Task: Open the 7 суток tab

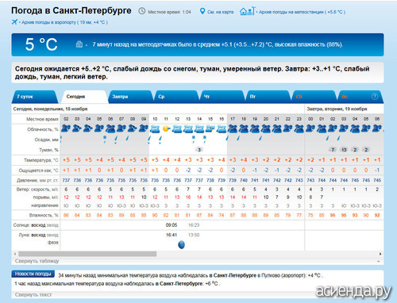Action: pos(34,97)
